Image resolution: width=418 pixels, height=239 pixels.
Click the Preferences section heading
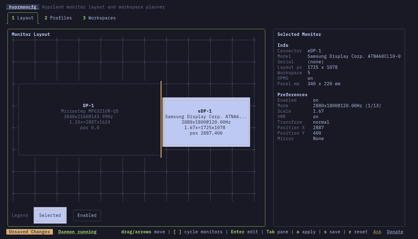pos(292,95)
